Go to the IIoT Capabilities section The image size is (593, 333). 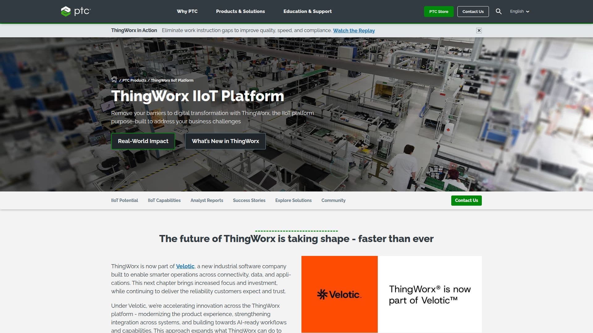(x=164, y=200)
